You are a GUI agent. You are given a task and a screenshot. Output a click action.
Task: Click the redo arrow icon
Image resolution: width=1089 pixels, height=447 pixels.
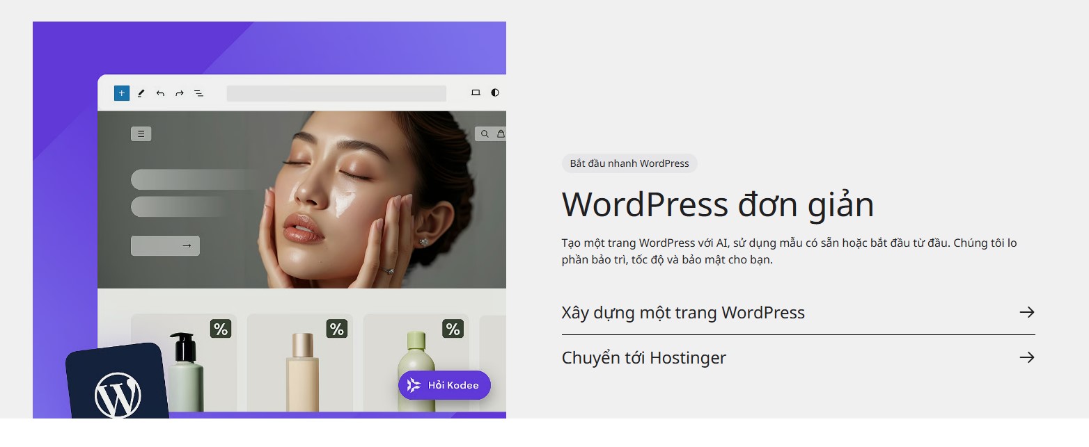[x=178, y=92]
